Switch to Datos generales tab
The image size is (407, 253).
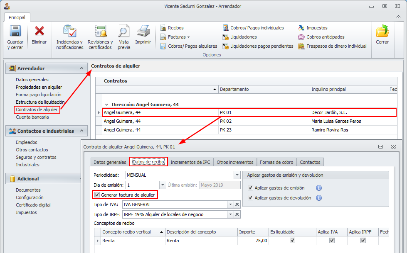[110, 162]
